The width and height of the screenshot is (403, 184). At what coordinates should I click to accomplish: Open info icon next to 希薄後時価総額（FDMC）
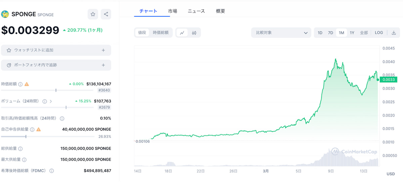tap(52, 171)
